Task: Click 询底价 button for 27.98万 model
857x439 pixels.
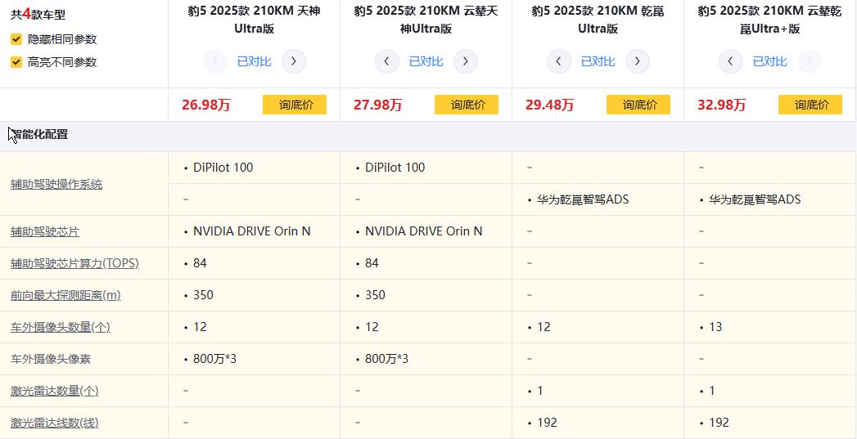Action: pyautogui.click(x=467, y=105)
